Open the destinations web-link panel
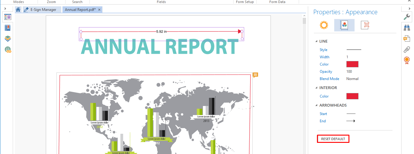Screen dimensions: 414x154 click(8, 50)
